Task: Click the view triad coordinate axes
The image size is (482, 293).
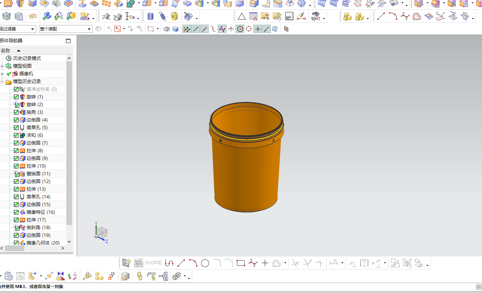Action: (101, 232)
